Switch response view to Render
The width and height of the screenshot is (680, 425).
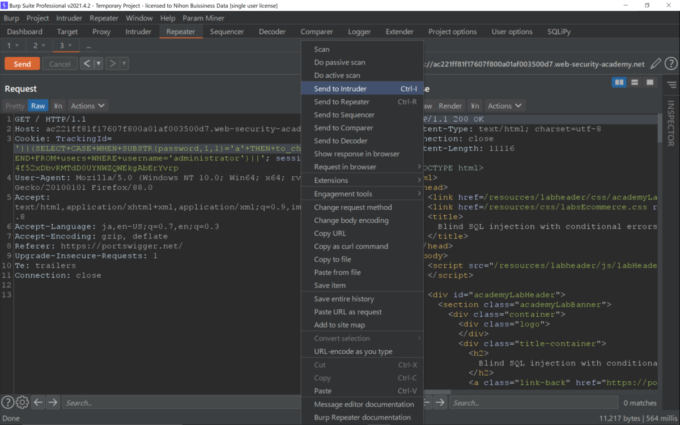pyautogui.click(x=450, y=106)
